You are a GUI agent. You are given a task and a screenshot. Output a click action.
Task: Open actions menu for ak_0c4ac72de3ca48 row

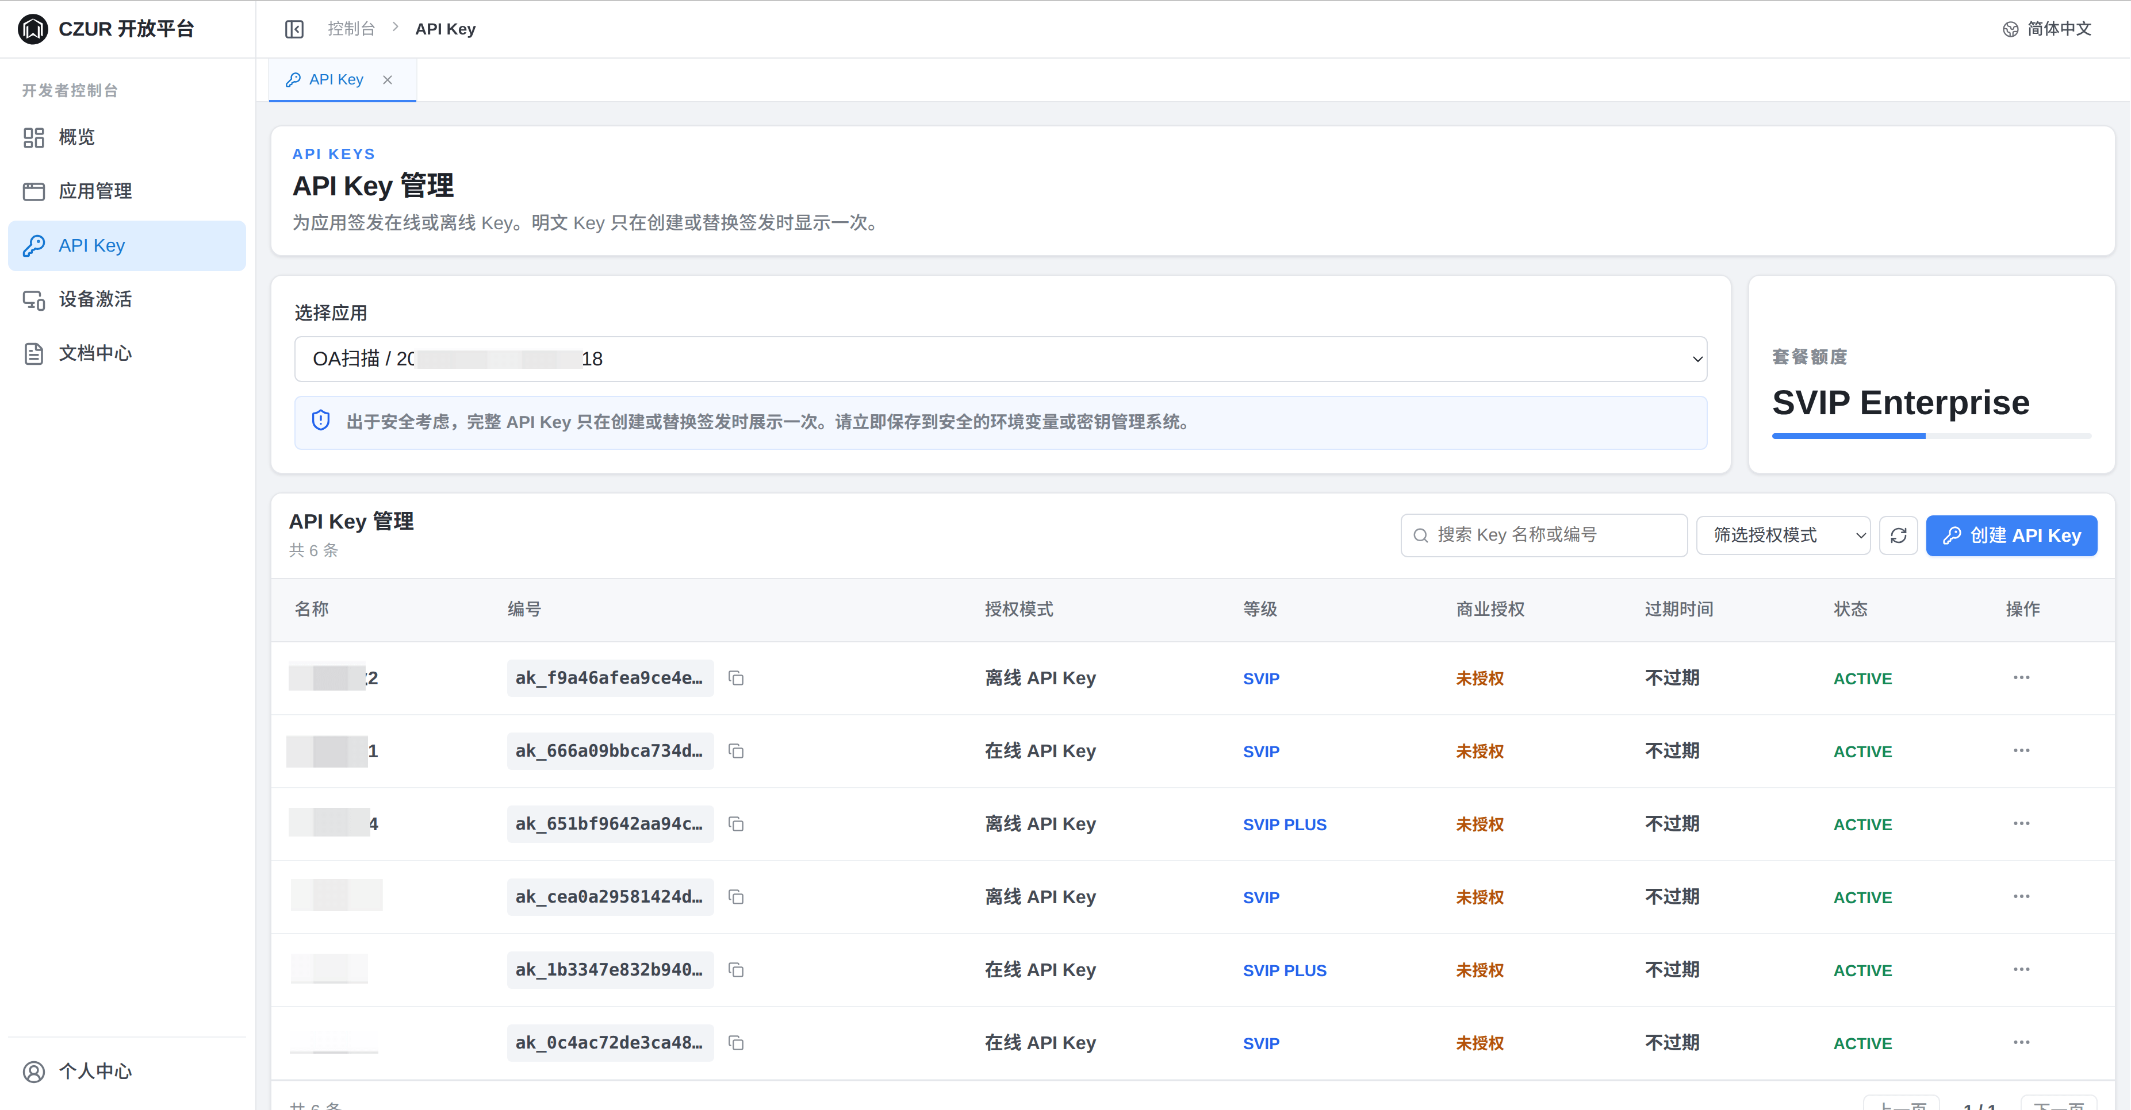[2021, 1042]
